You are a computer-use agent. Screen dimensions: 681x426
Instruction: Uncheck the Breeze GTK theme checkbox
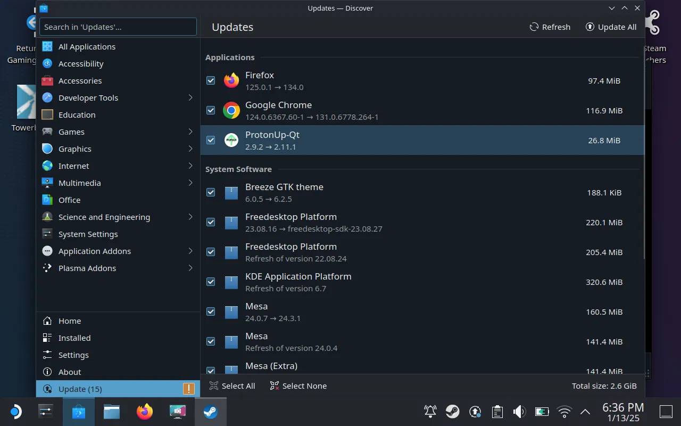(211, 193)
